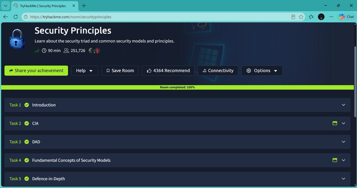Click the room description text
This screenshot has width=357, height=188.
[104, 41]
